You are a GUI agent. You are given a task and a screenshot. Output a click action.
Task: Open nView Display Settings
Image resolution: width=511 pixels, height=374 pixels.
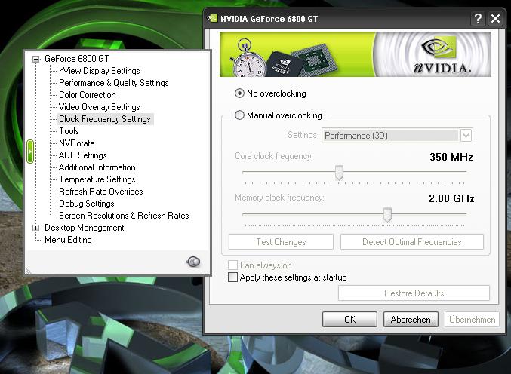100,71
